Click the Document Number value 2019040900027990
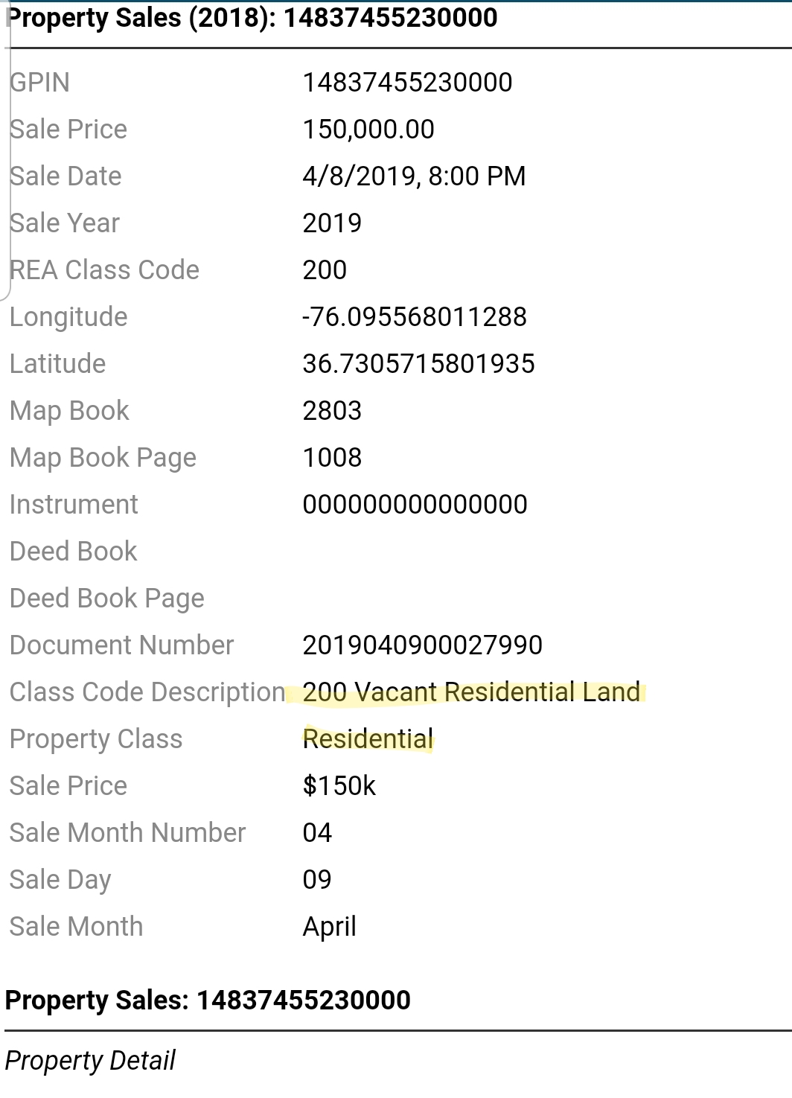Image resolution: width=792 pixels, height=1098 pixels. tap(422, 645)
